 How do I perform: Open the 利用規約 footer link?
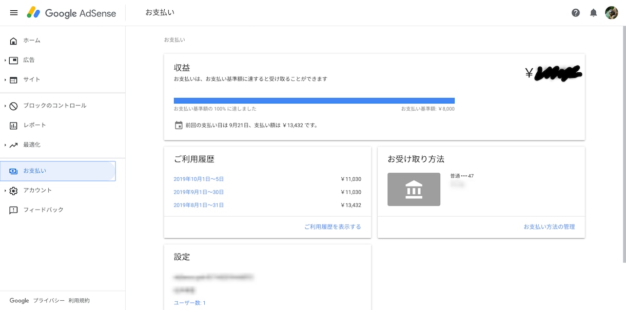point(79,301)
